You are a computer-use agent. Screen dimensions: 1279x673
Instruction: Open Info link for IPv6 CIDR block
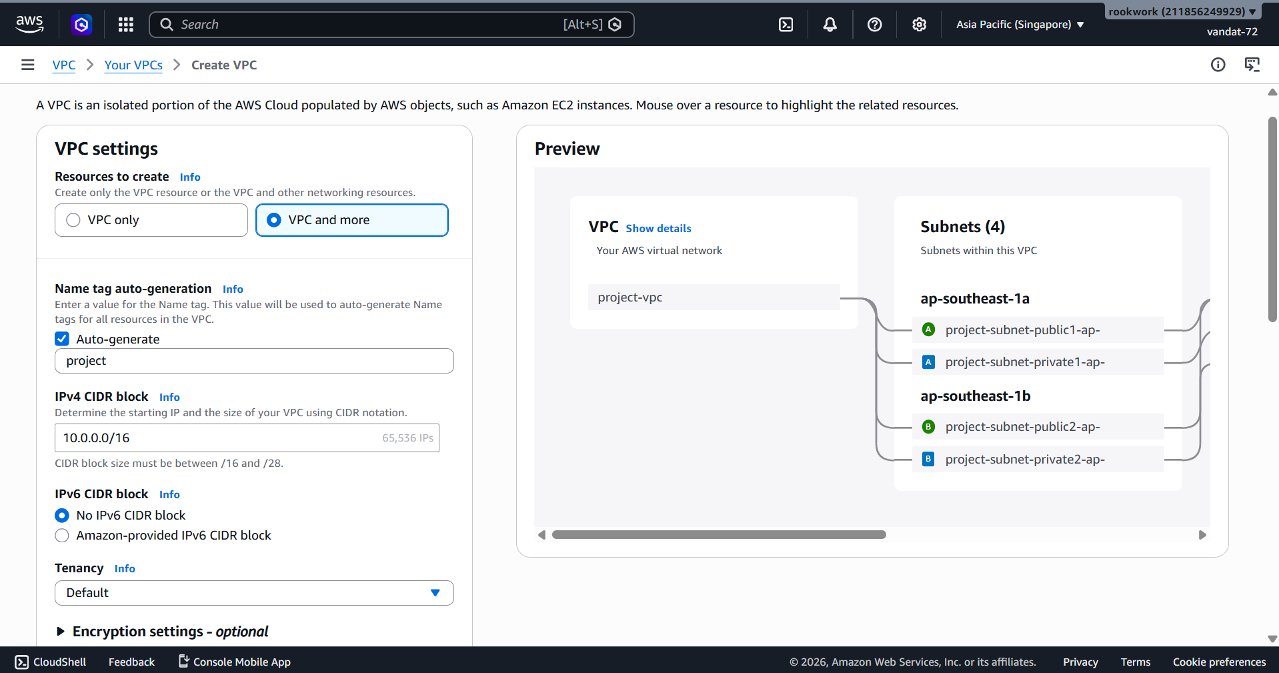tap(169, 494)
